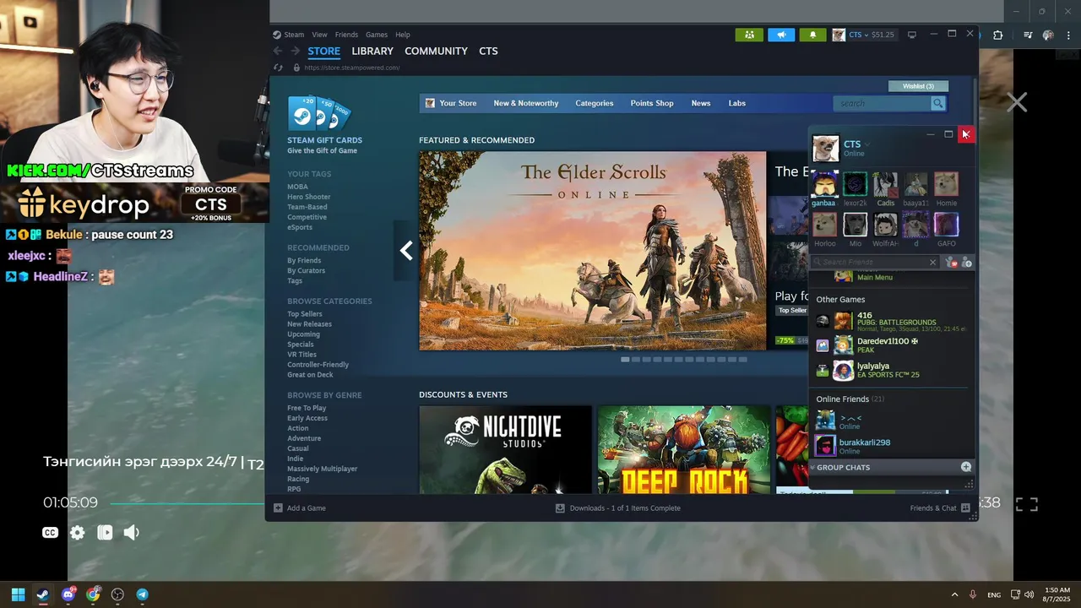1081x608 pixels.
Task: Click the video player clip/playlist icon
Action: (x=105, y=533)
